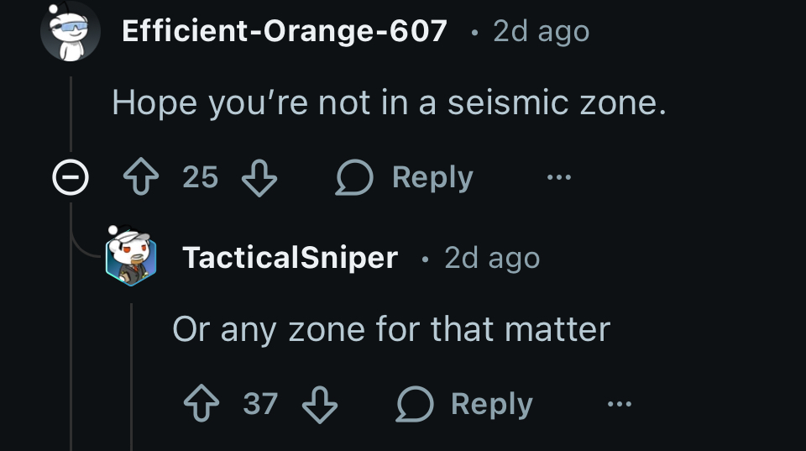Viewport: 806px width, 451px height.
Task: Downvote the Efficient-Orange-607 comment
Action: coord(259,178)
